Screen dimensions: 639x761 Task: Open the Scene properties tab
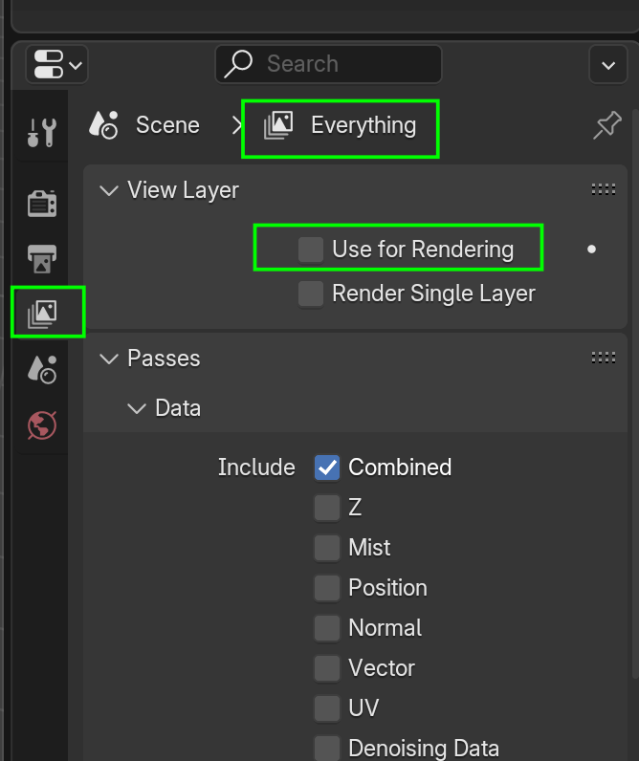41,368
